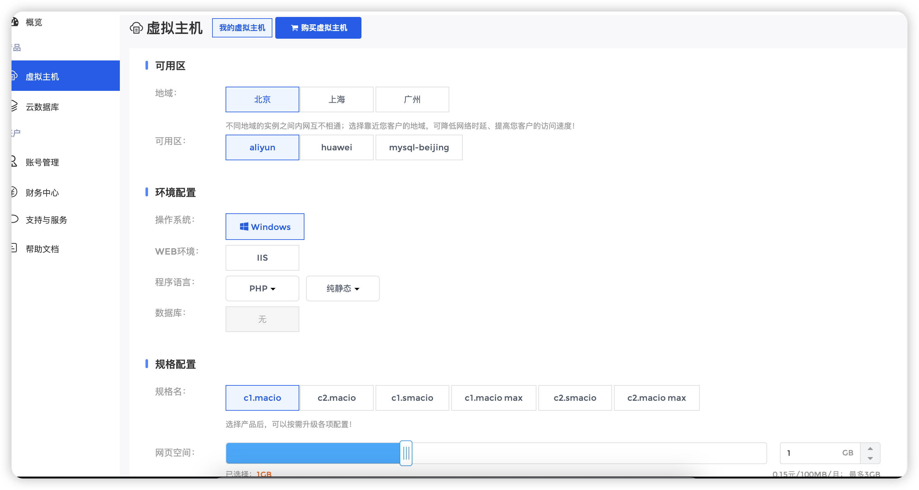The height and width of the screenshot is (490, 919).
Task: Choose c2.macio spec
Action: tap(337, 398)
